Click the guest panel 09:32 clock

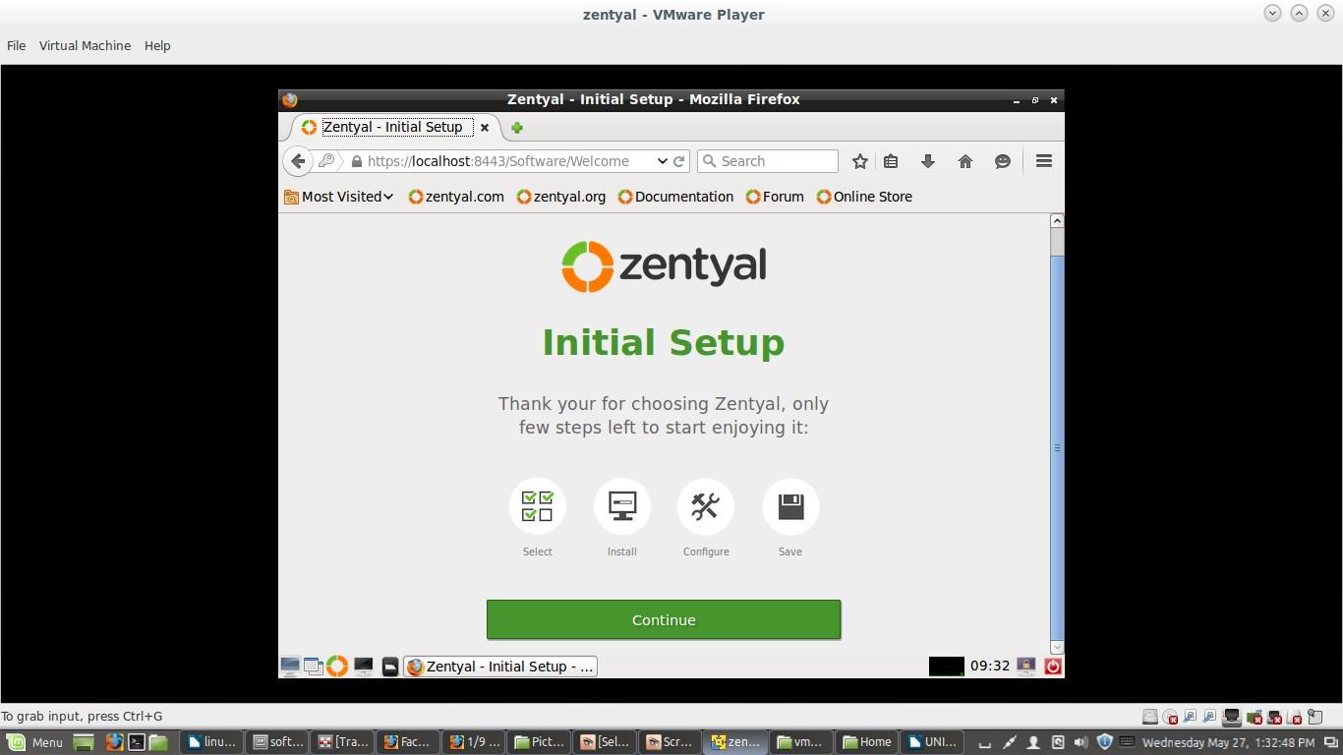coord(990,666)
